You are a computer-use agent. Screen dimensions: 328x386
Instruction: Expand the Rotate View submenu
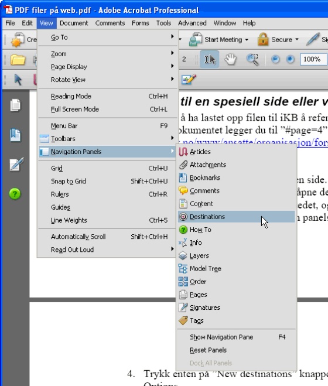tap(108, 80)
